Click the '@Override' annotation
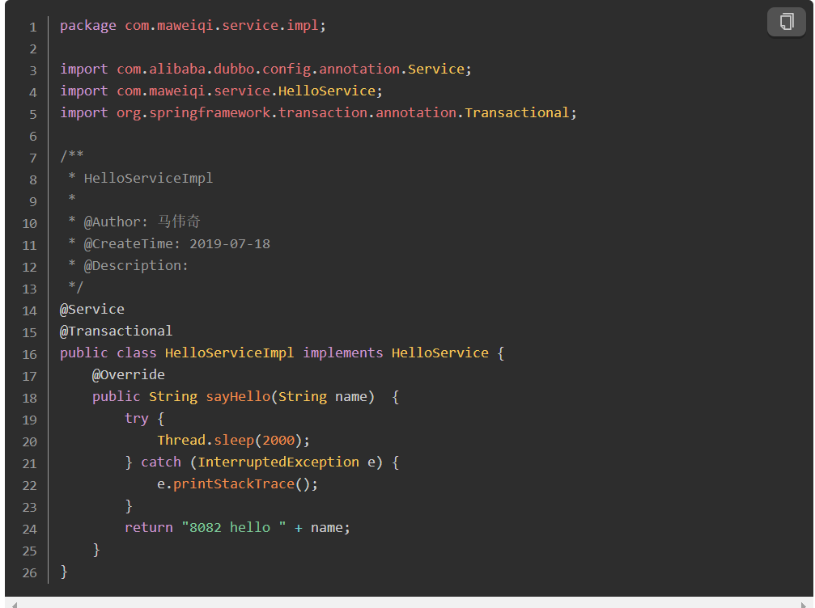 coord(129,374)
